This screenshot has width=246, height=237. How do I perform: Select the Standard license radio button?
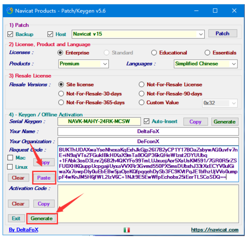(x=106, y=53)
